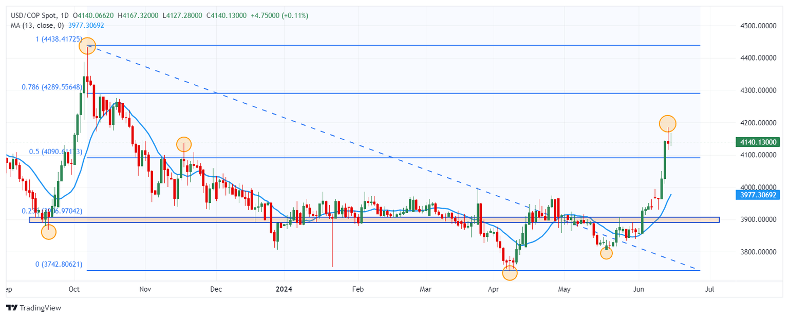Screen dimensions: 789x318
Task: Click the 2024 label on the time axis
Action: 283,289
